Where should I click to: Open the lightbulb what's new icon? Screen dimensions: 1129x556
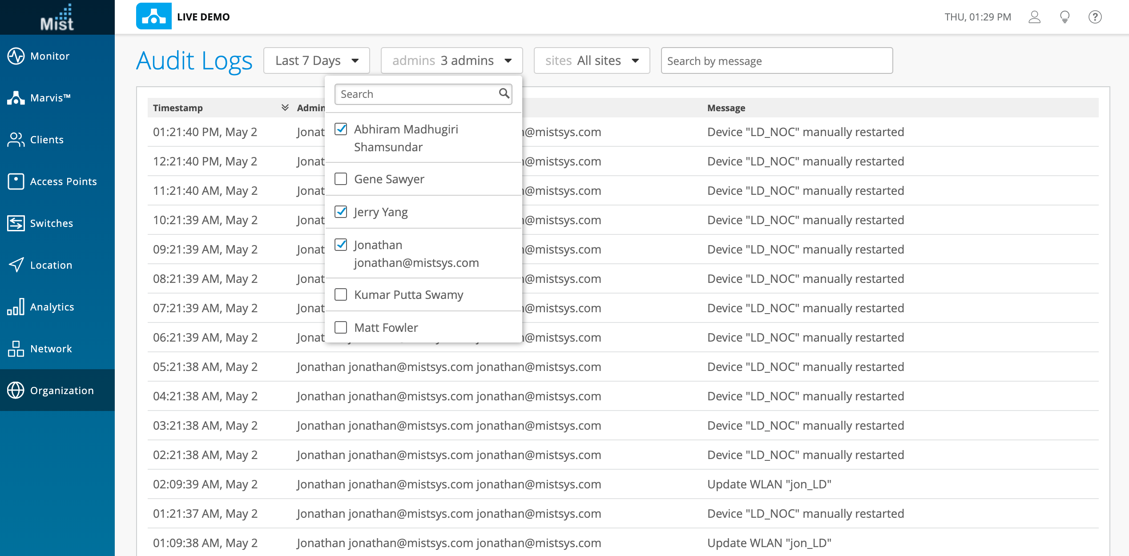point(1064,17)
